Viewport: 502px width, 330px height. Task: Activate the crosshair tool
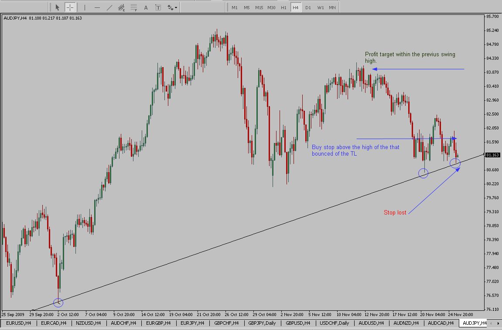[x=70, y=7]
